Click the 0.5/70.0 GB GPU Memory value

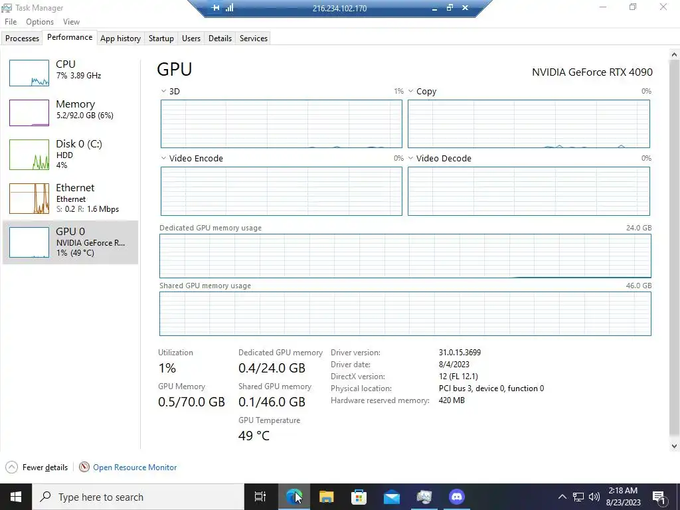pos(191,402)
